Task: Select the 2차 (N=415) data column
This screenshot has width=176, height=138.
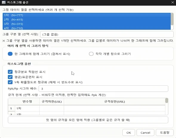Action: pos(87,19)
